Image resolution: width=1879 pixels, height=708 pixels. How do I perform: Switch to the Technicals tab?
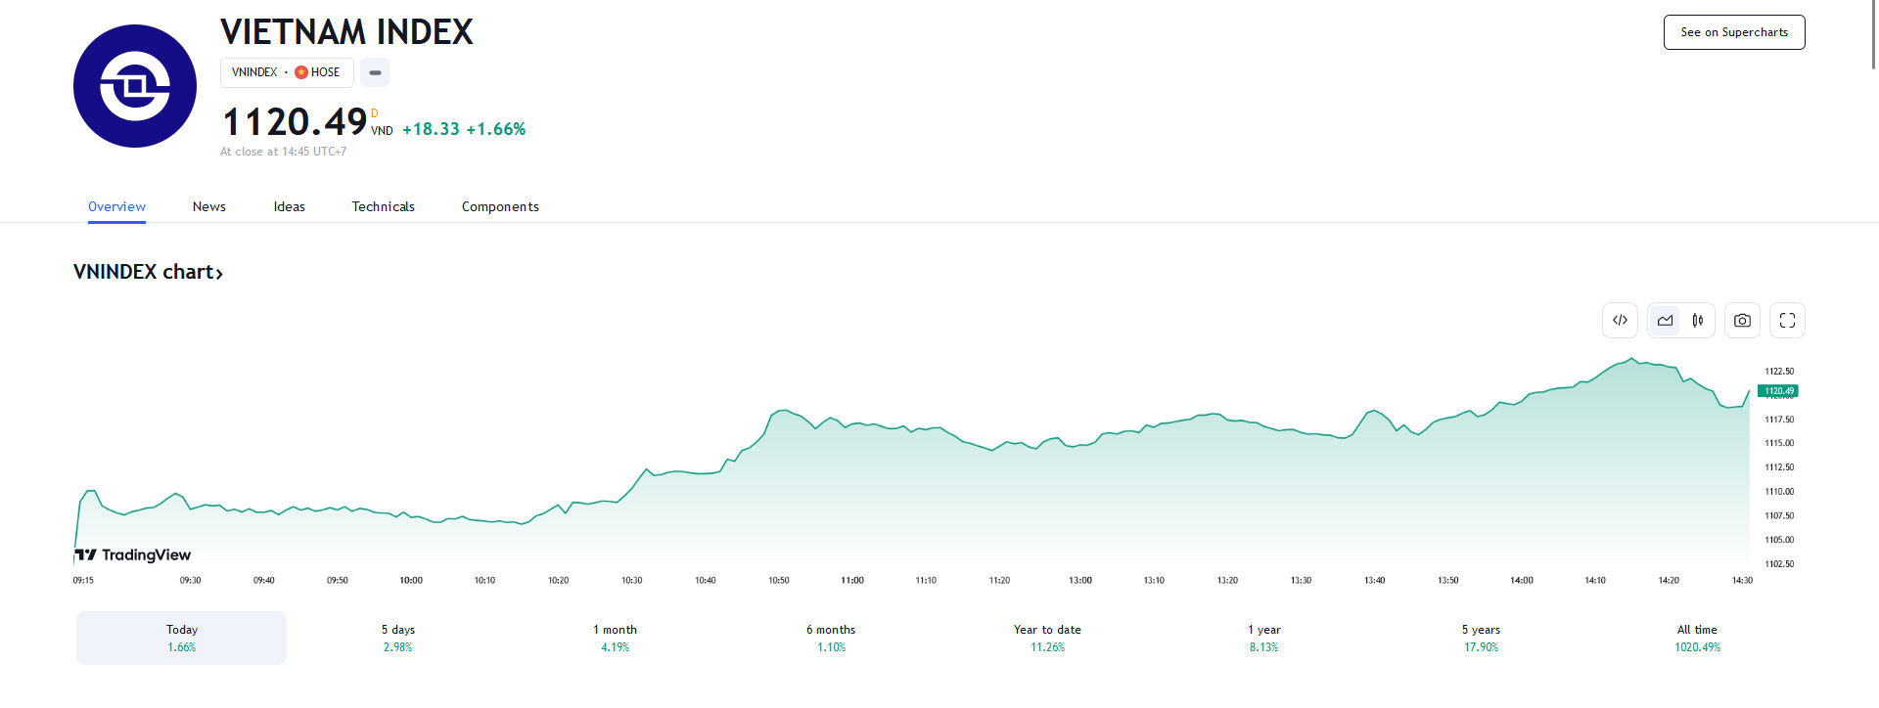[x=383, y=206]
